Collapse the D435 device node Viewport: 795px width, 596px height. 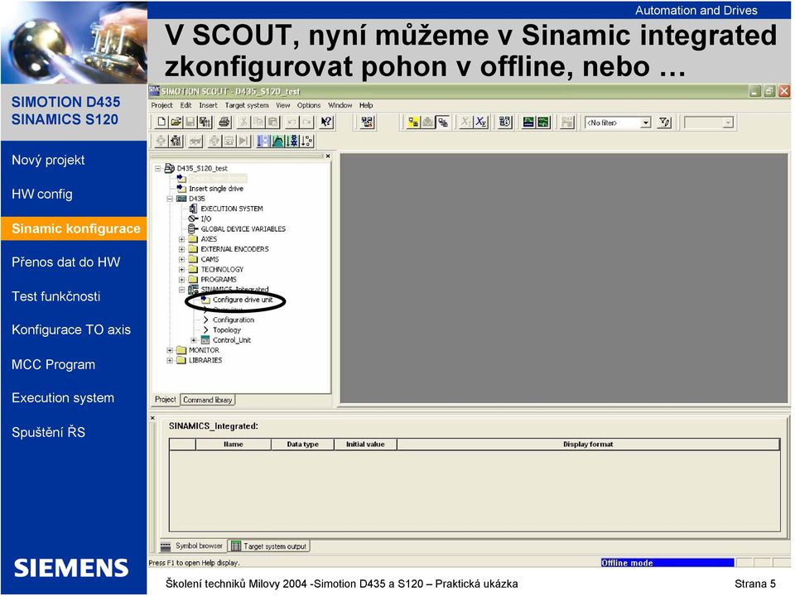[170, 199]
